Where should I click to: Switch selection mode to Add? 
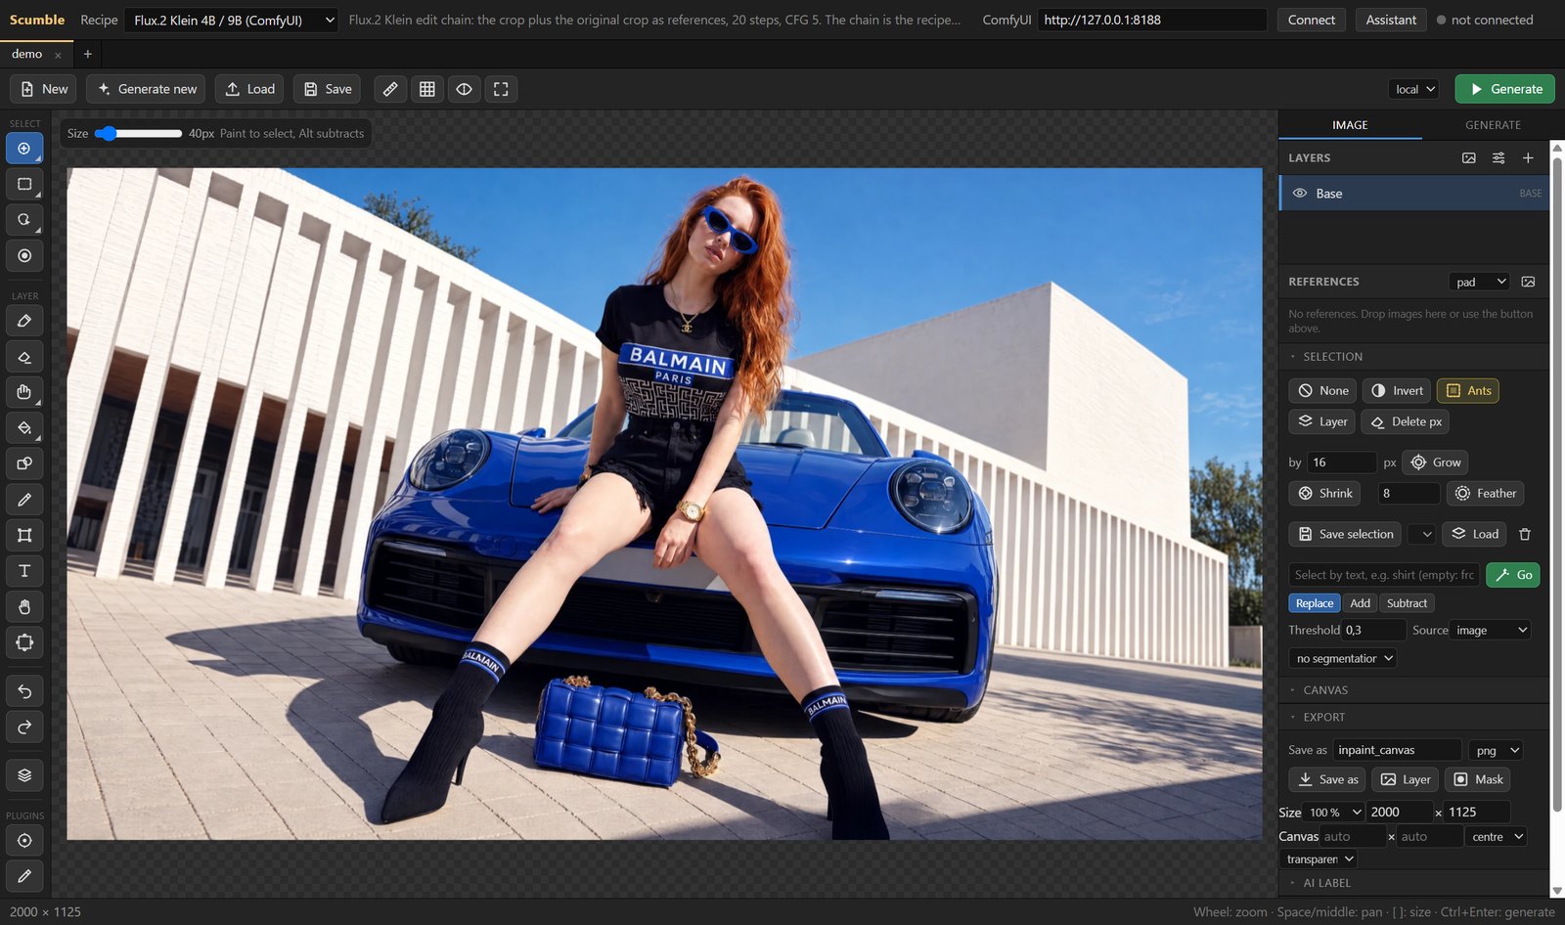[x=1361, y=603]
